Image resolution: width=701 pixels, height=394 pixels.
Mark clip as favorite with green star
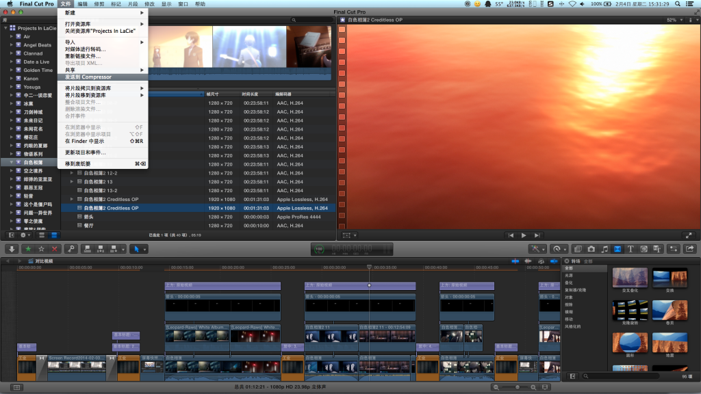tap(29, 248)
